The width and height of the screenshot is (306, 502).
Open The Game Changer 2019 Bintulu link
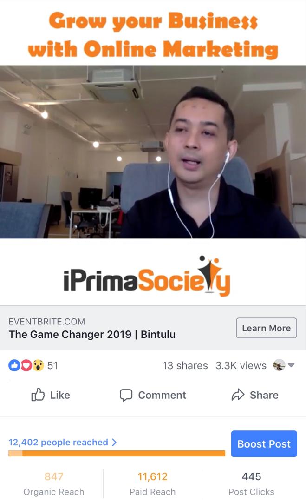tap(92, 334)
